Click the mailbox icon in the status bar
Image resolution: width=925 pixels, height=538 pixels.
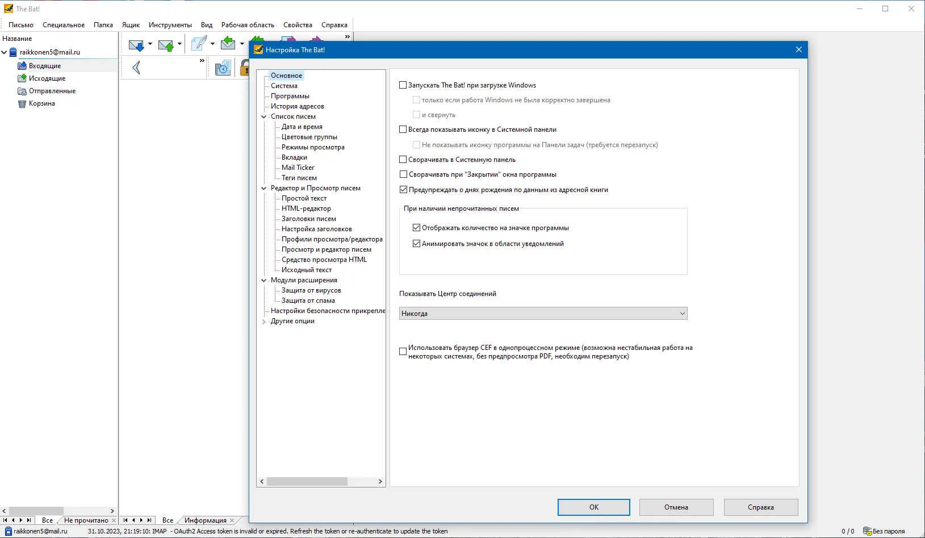tap(8, 531)
